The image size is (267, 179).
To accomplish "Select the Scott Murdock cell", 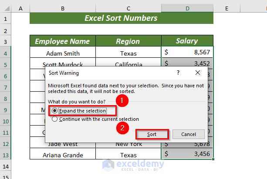I will click(x=63, y=63).
